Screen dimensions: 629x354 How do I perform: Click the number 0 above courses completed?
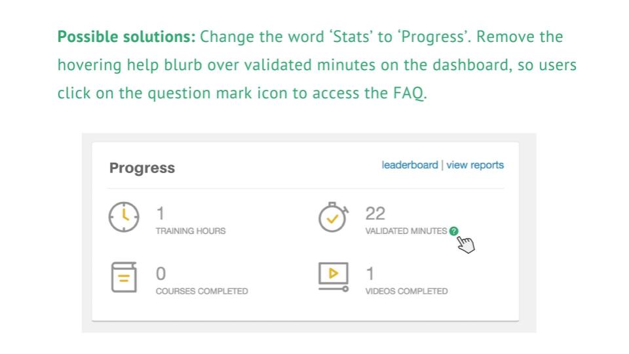pyautogui.click(x=161, y=273)
